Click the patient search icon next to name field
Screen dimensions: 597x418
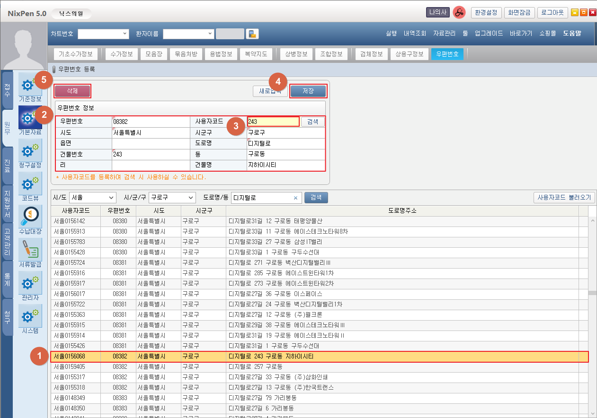253,34
